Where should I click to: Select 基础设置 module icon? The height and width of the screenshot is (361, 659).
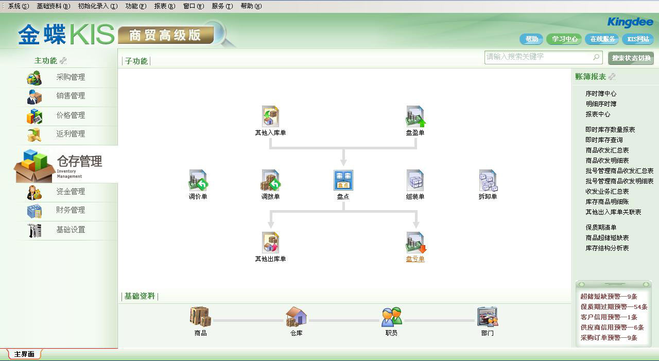tap(34, 230)
